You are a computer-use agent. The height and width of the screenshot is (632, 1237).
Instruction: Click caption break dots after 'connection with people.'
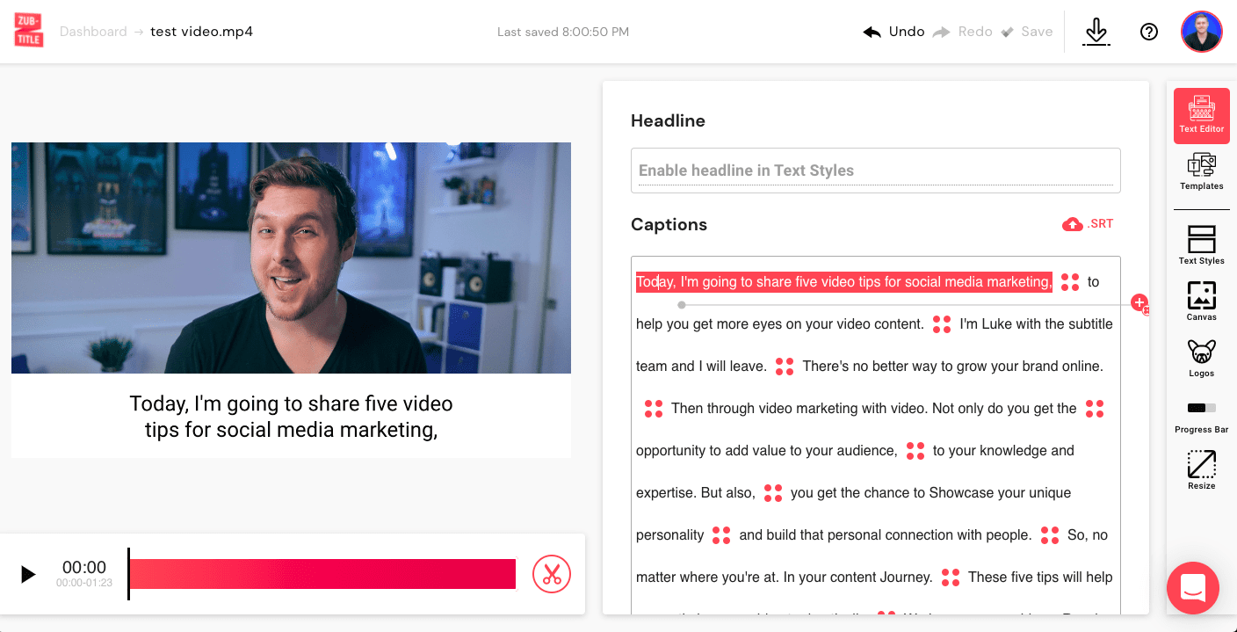pyautogui.click(x=1050, y=535)
